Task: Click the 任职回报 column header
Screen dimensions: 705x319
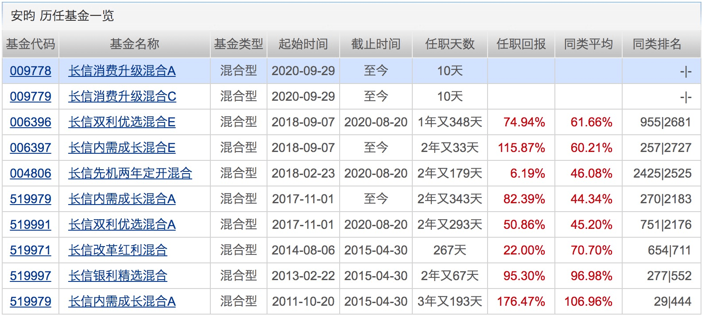Action: [x=521, y=44]
